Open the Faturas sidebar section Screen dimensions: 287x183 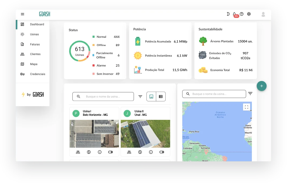[35, 44]
